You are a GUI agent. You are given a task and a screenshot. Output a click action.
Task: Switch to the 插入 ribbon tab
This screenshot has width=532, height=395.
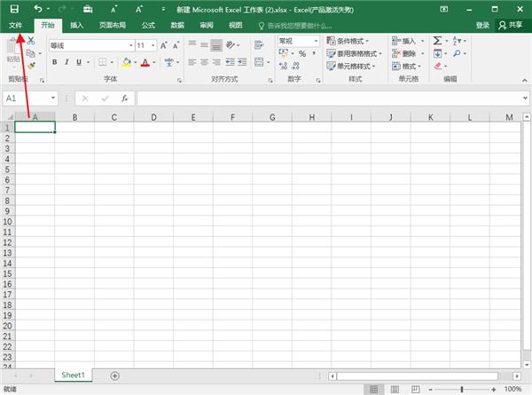point(77,26)
